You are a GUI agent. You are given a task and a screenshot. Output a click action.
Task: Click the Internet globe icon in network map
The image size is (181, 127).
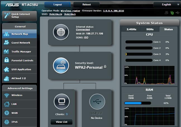pos(61,32)
